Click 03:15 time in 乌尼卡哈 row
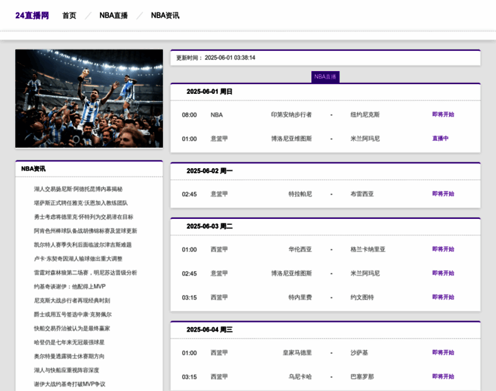496x391 pixels. coord(189,377)
